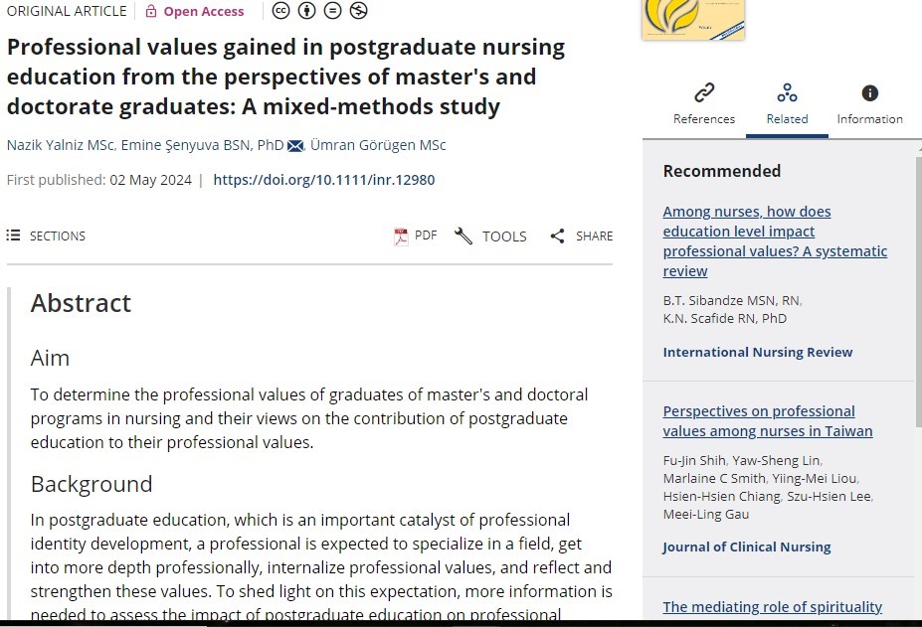922x627 pixels.
Task: Click the non-commercial license icon
Action: 359,11
